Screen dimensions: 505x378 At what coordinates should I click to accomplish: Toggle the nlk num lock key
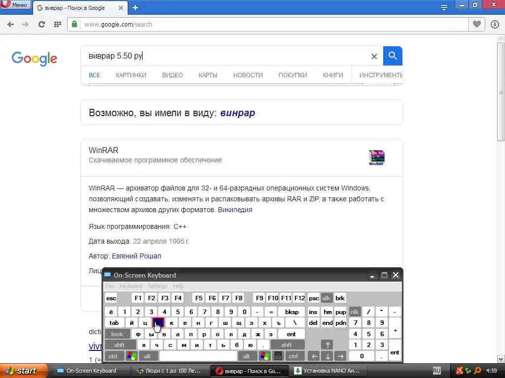point(355,312)
